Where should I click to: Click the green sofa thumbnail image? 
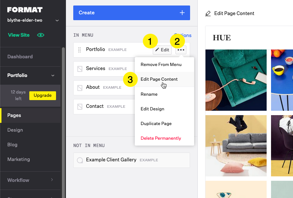(236, 80)
